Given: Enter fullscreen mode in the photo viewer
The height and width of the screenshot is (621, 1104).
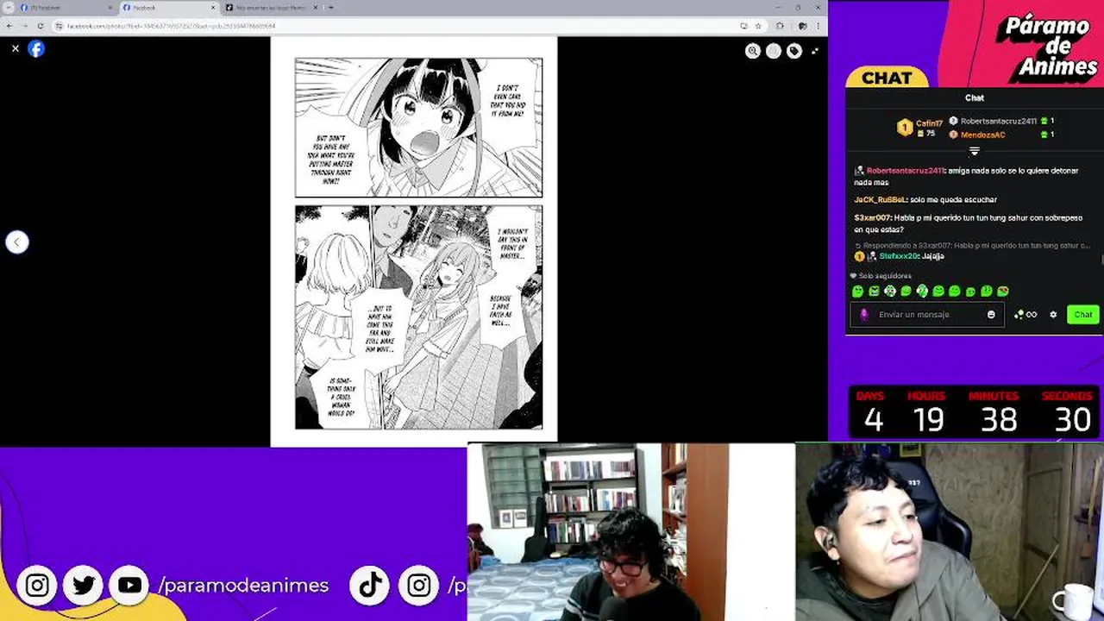Looking at the screenshot, I should click(x=815, y=51).
